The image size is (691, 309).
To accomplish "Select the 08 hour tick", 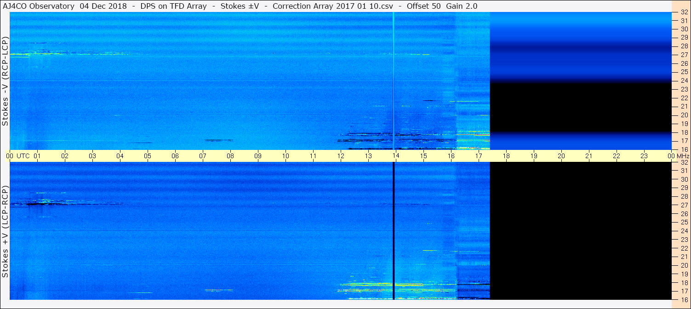I will pos(230,156).
